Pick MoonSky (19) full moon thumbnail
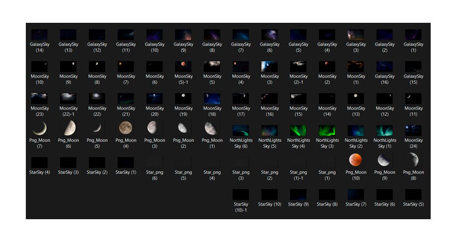 183,99
